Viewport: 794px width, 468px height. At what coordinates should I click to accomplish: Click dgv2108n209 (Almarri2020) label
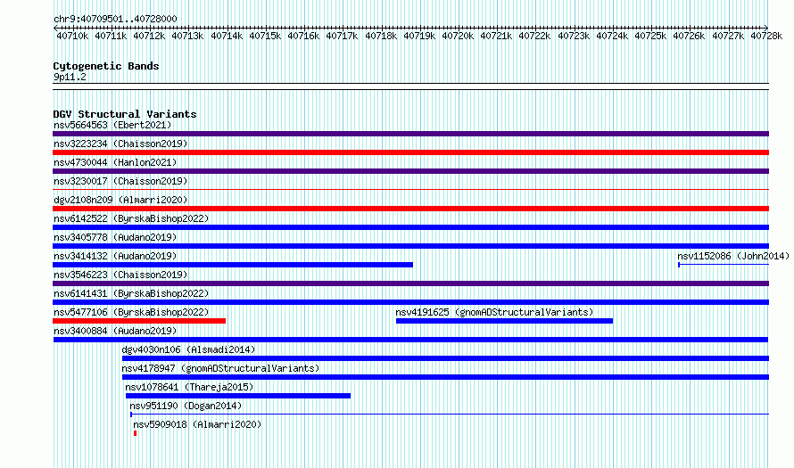coord(120,200)
